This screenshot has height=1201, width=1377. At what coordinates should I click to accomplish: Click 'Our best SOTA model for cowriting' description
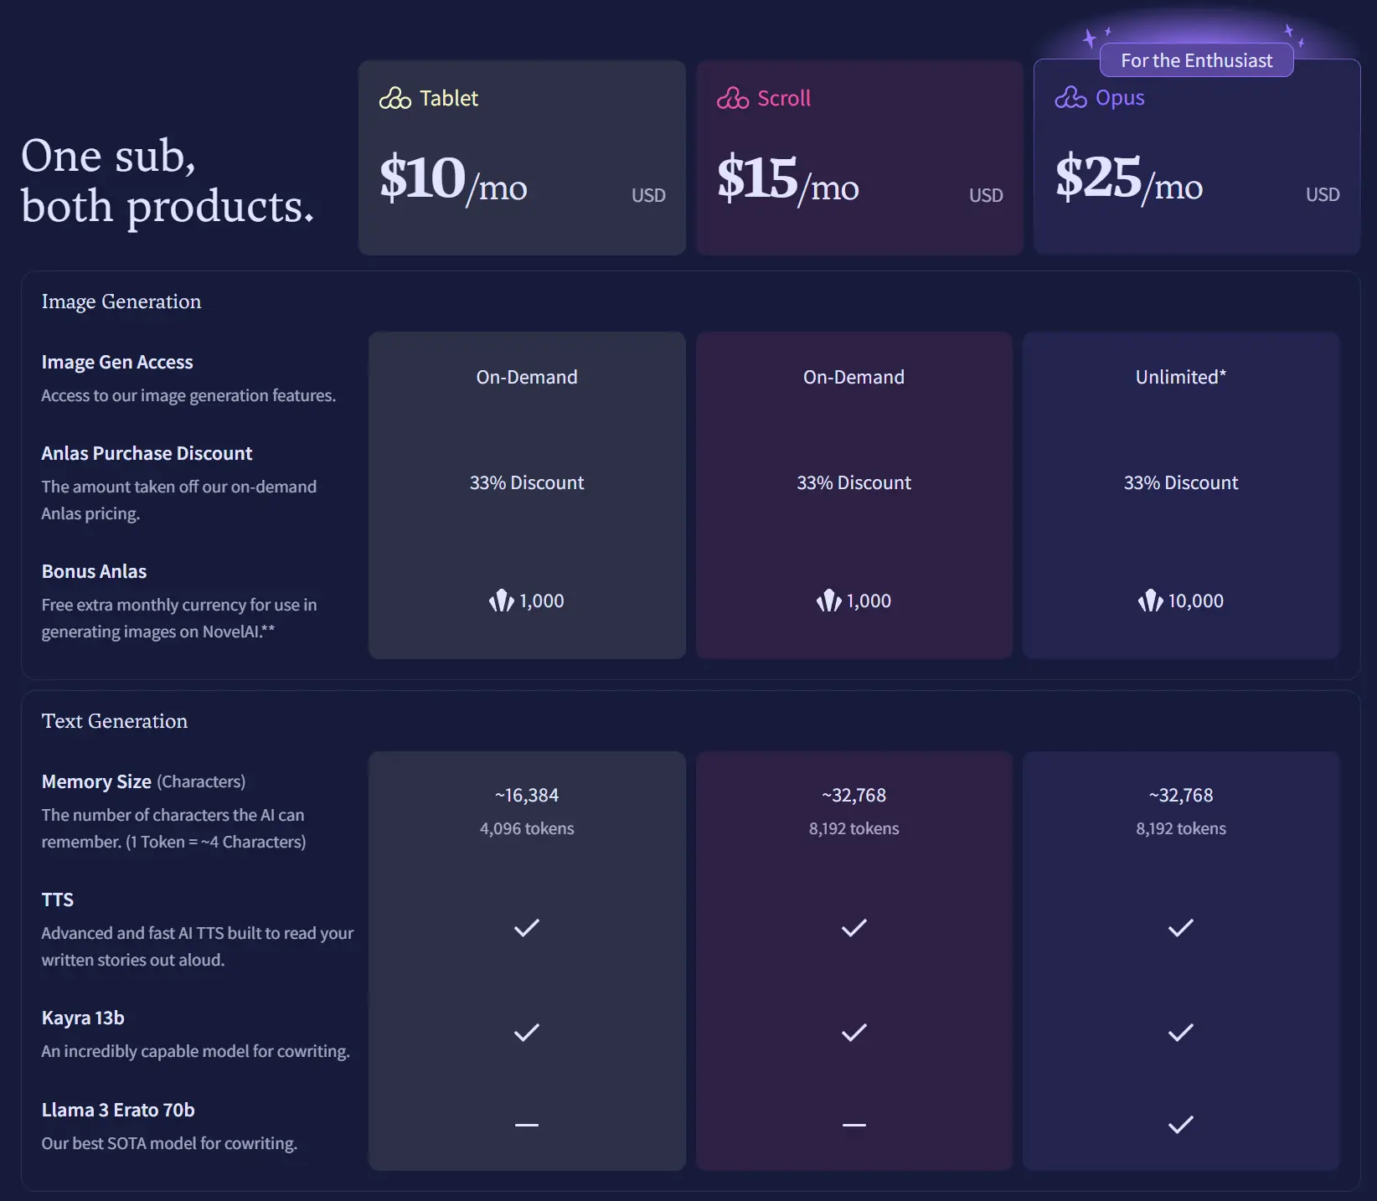pos(170,1143)
